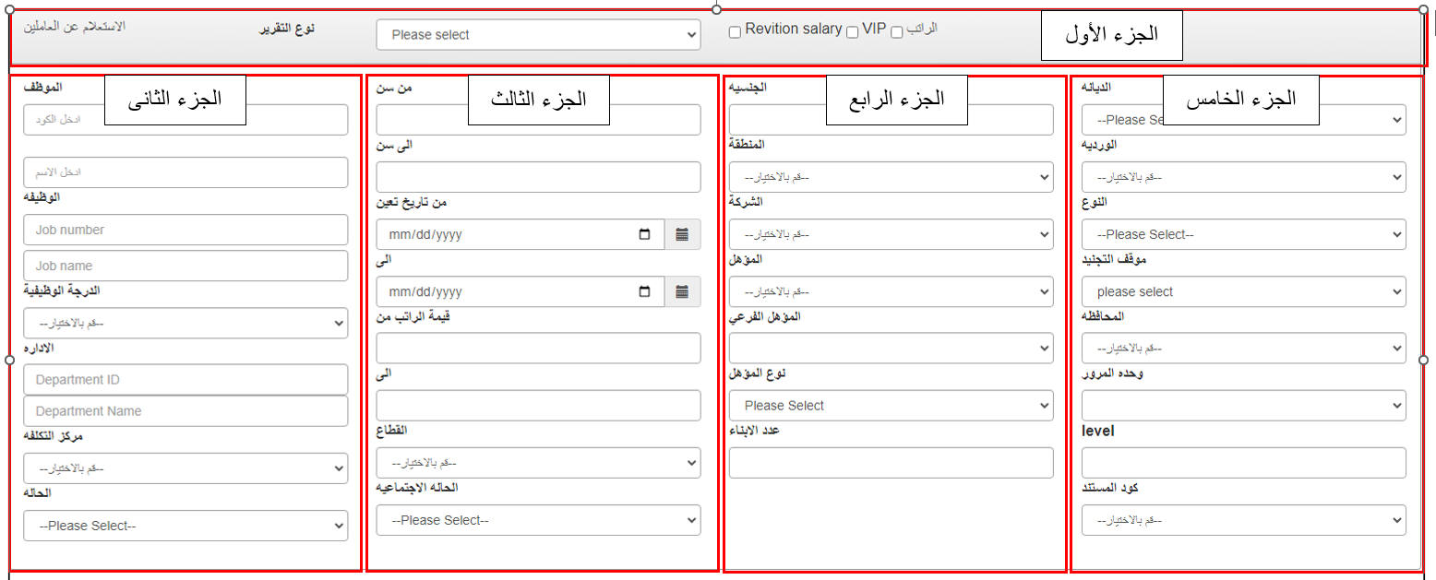Enable the VIP checkbox

pos(853,32)
